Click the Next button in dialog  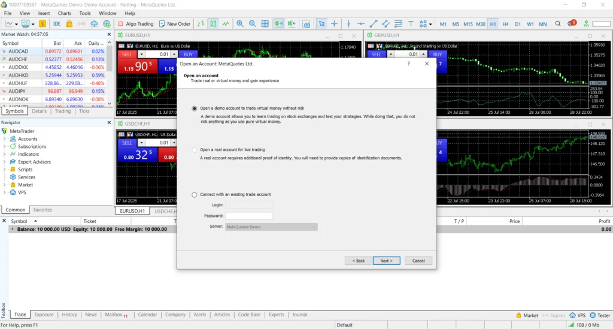[386, 261]
